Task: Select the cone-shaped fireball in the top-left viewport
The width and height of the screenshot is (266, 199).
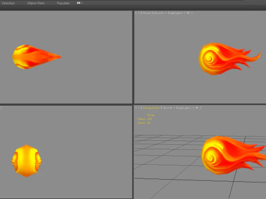Action: [x=37, y=57]
